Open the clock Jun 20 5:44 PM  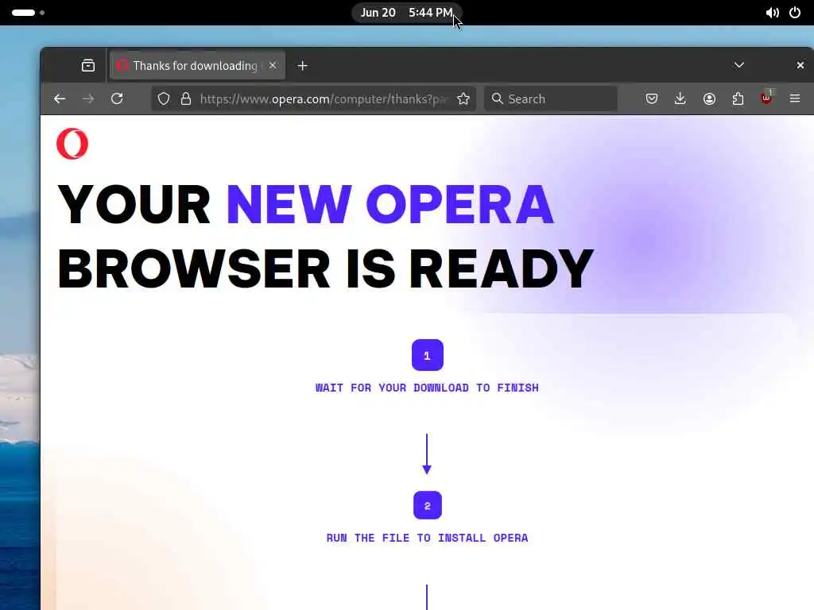406,13
